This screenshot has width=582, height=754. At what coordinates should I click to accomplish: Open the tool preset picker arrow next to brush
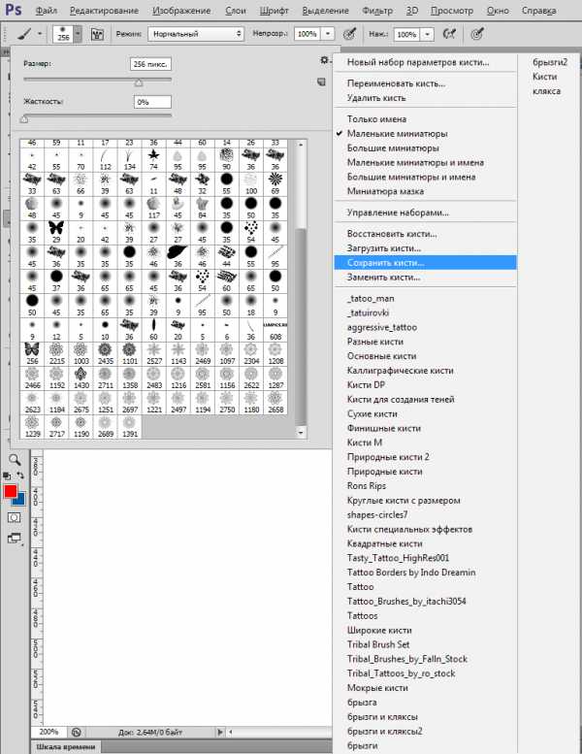[40, 34]
